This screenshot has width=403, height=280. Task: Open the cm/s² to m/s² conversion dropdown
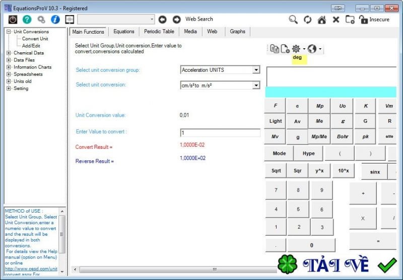coord(256,85)
